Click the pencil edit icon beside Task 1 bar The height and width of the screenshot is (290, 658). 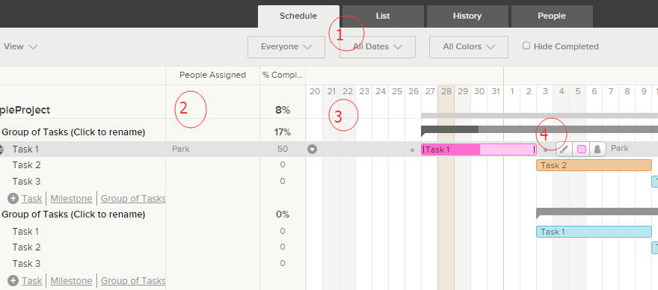coord(565,149)
